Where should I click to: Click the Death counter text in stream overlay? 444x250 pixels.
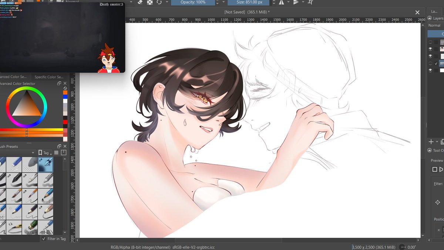pyautogui.click(x=111, y=4)
